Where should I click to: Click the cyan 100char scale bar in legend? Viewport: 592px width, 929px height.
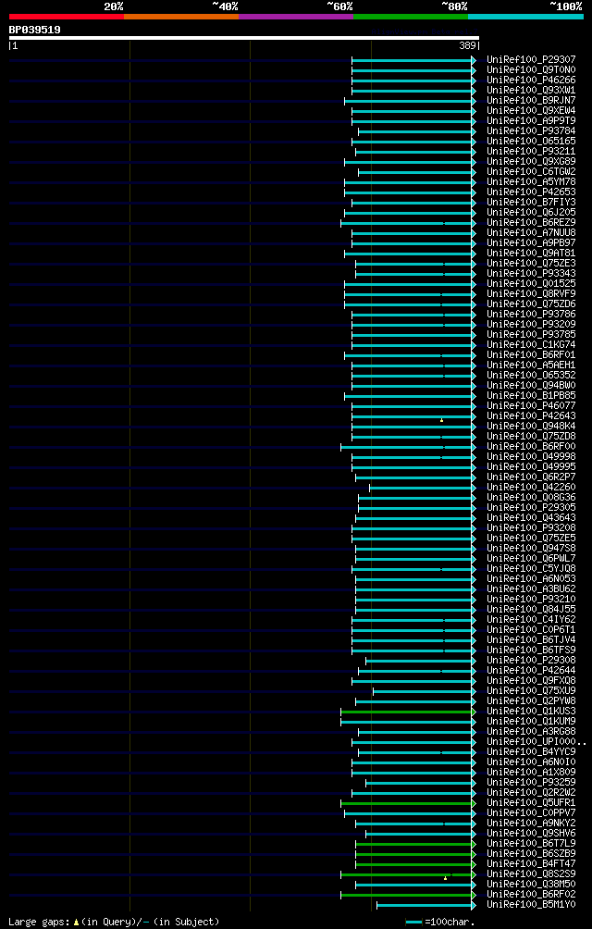point(413,922)
